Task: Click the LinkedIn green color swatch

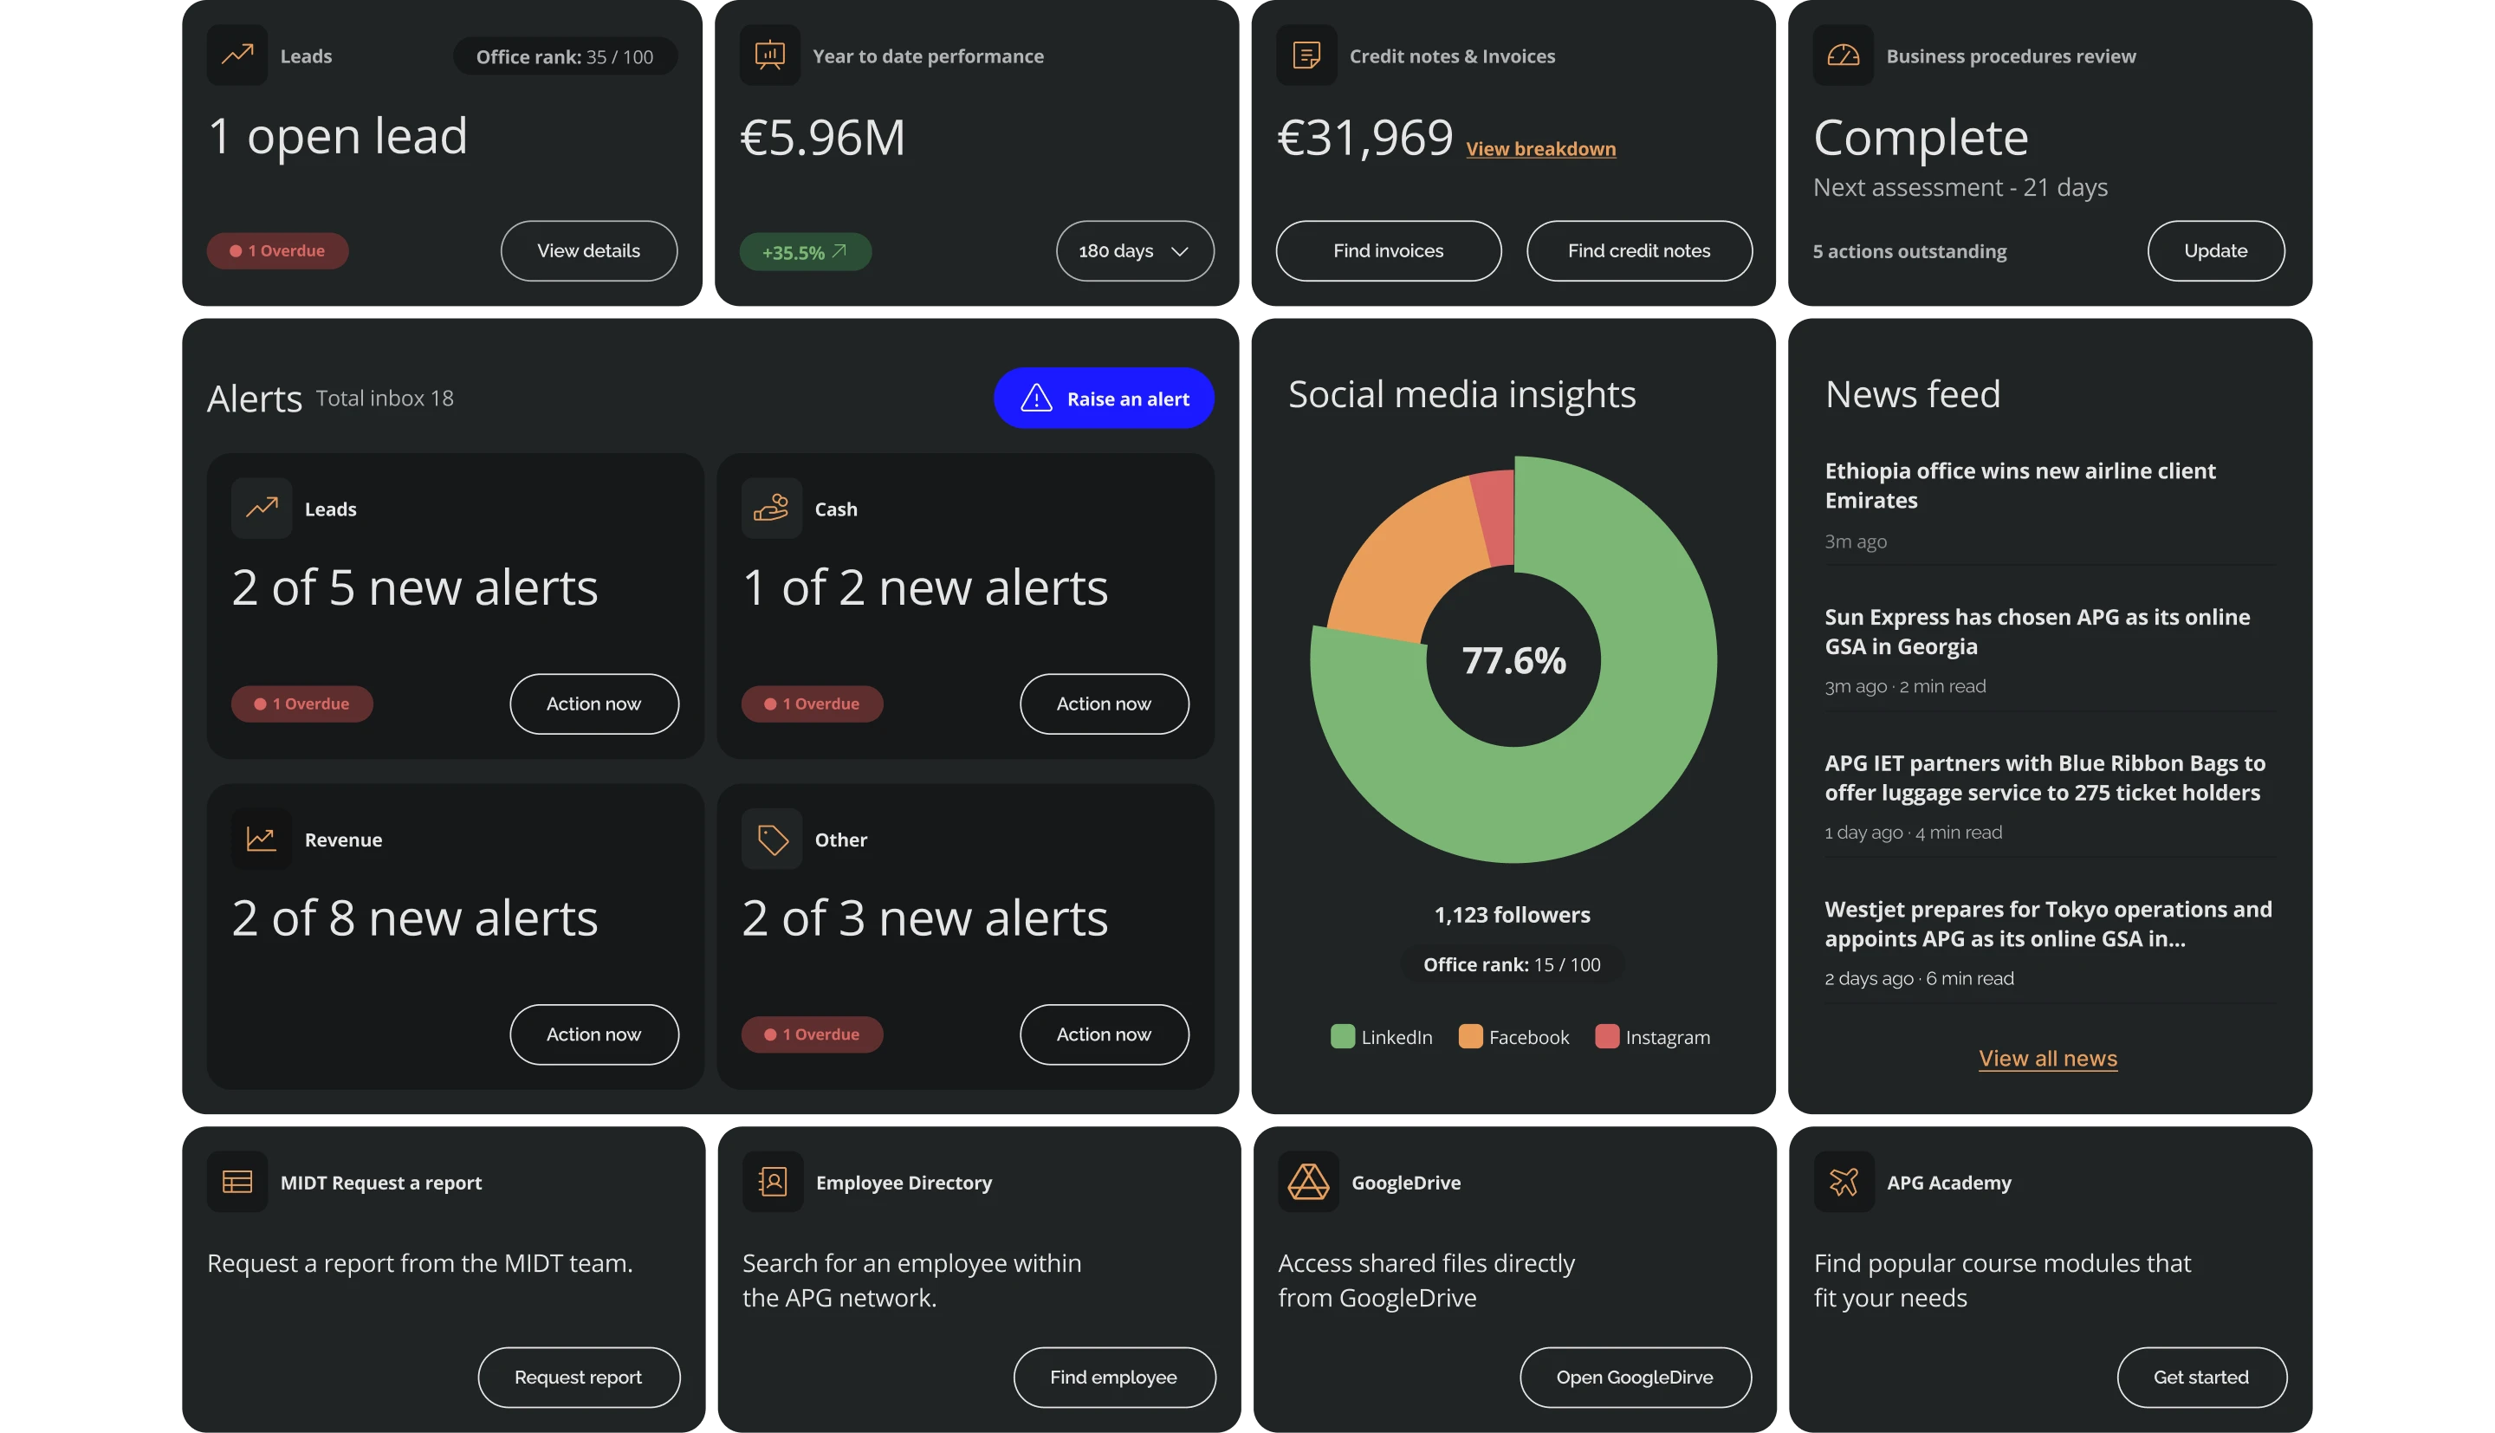Action: [1342, 1036]
